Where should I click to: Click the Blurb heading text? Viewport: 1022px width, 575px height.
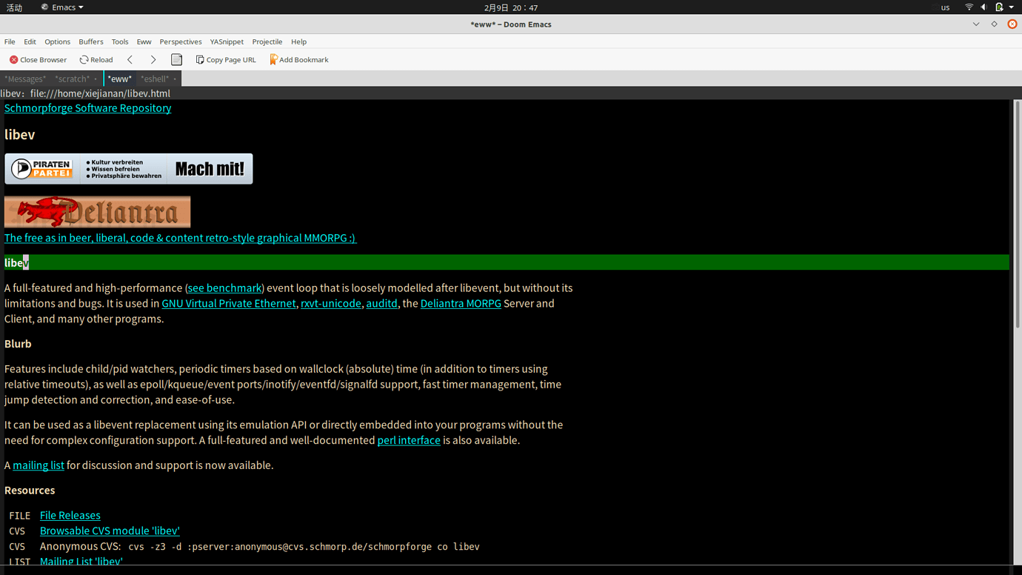(x=18, y=344)
